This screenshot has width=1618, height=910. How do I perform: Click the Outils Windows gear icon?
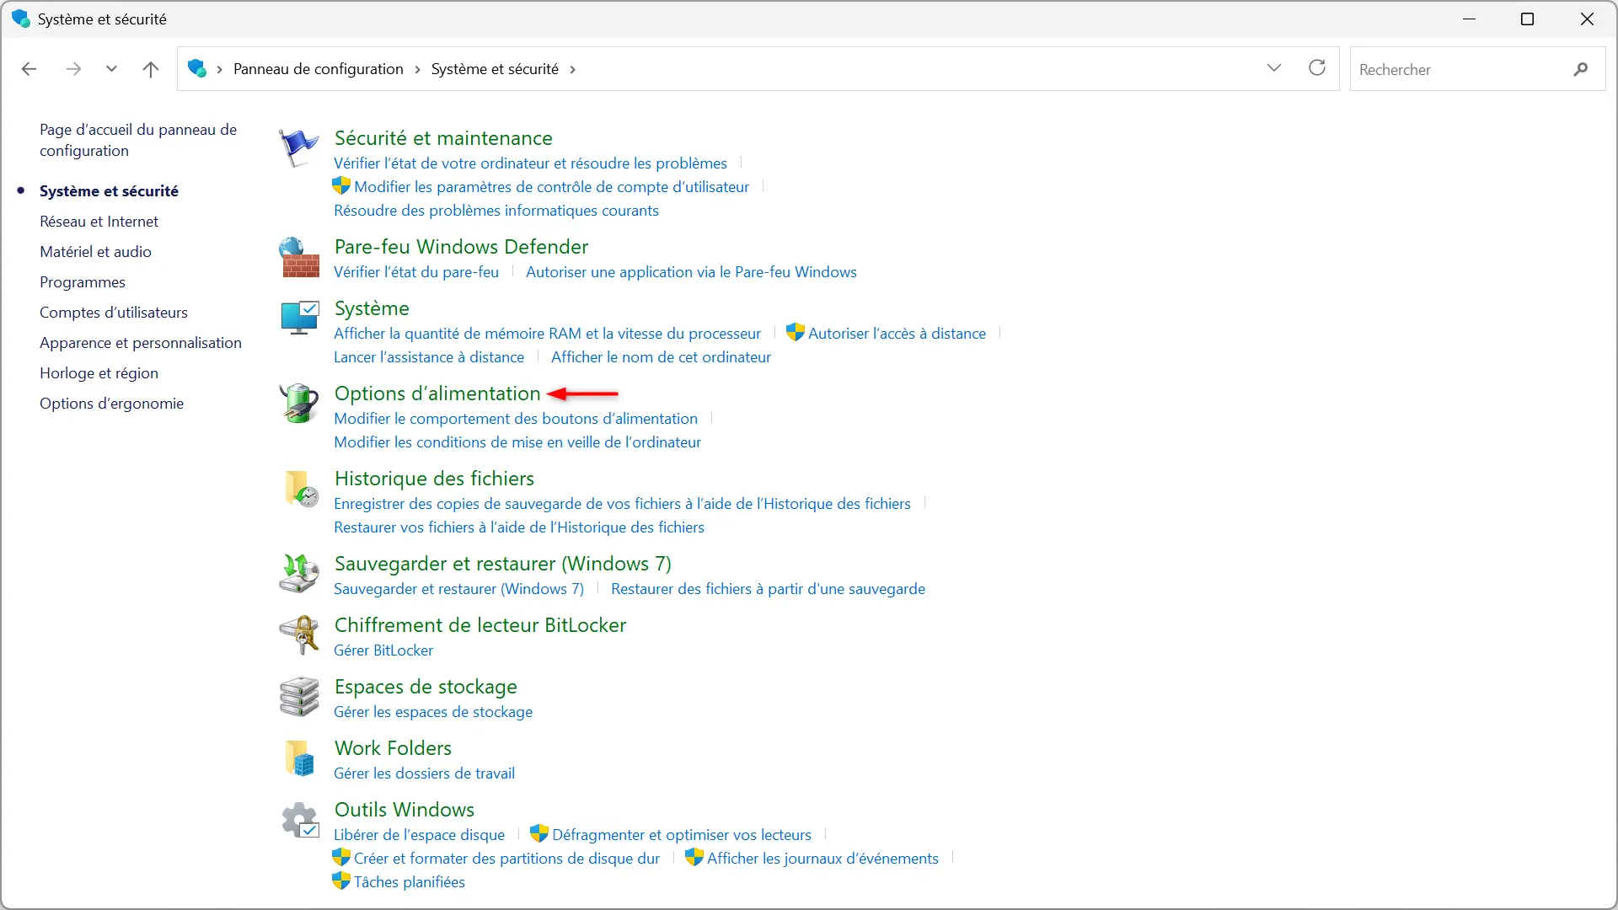point(300,820)
